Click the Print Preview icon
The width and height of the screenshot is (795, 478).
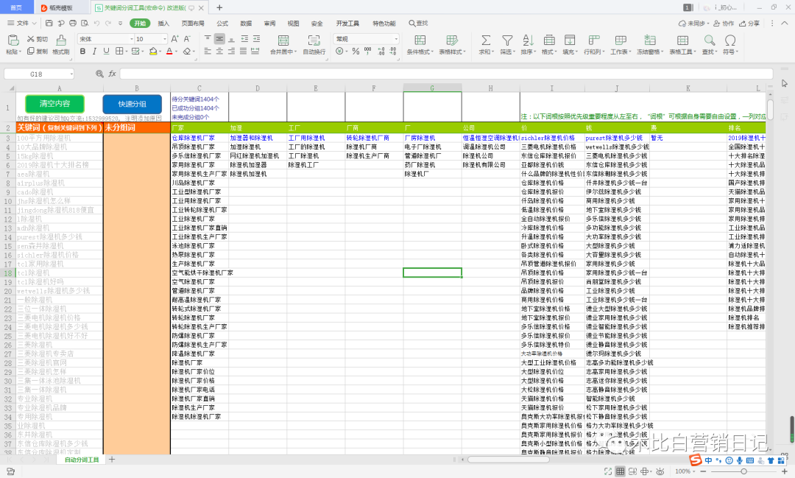pyautogui.click(x=85, y=24)
